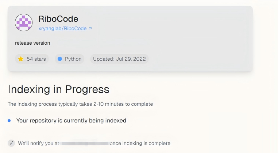
Task: Click the 'release version' description text
Action: point(32,43)
